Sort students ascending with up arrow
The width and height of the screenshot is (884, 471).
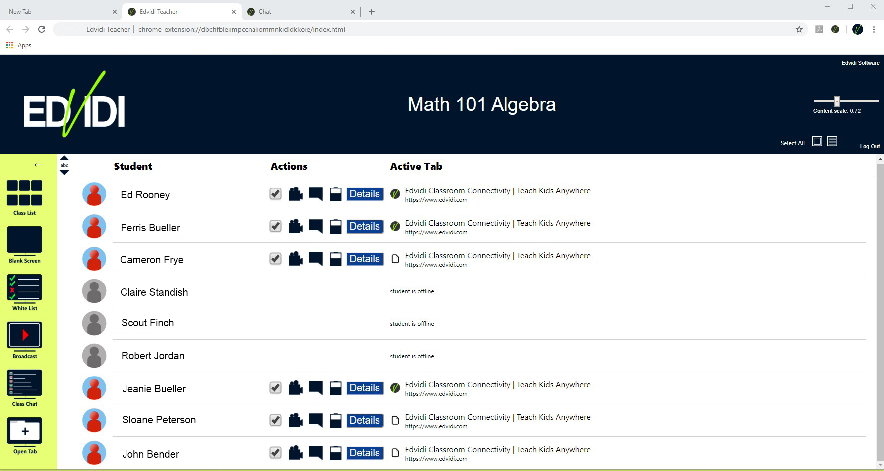pyautogui.click(x=64, y=158)
